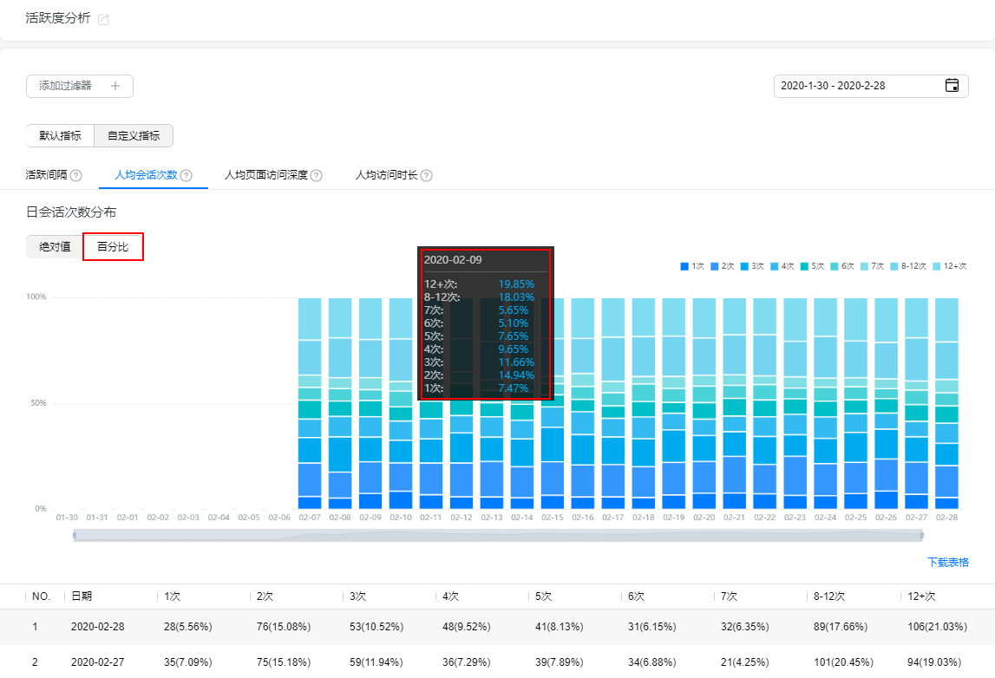Click the 日会话次数分布 chart title

pos(71,212)
